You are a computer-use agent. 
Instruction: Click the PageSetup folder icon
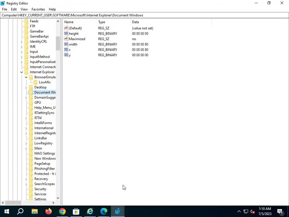tap(31, 164)
